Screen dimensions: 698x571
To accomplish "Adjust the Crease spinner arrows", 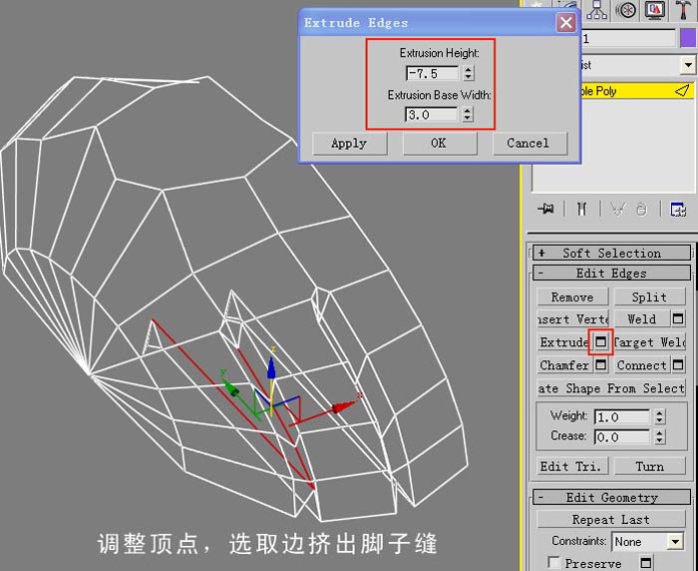I will (660, 437).
